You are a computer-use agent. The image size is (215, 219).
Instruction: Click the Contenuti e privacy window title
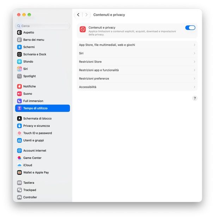pyautogui.click(x=109, y=15)
